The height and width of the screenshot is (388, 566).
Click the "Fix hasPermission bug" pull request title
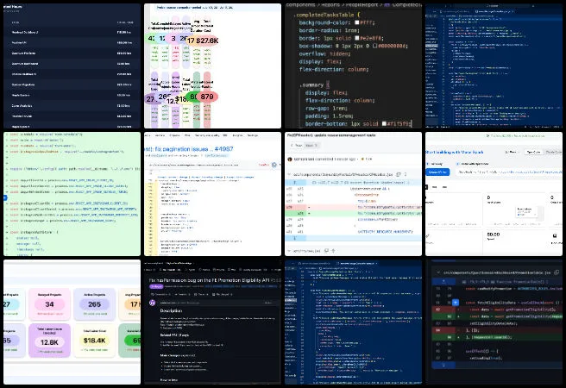210,280
